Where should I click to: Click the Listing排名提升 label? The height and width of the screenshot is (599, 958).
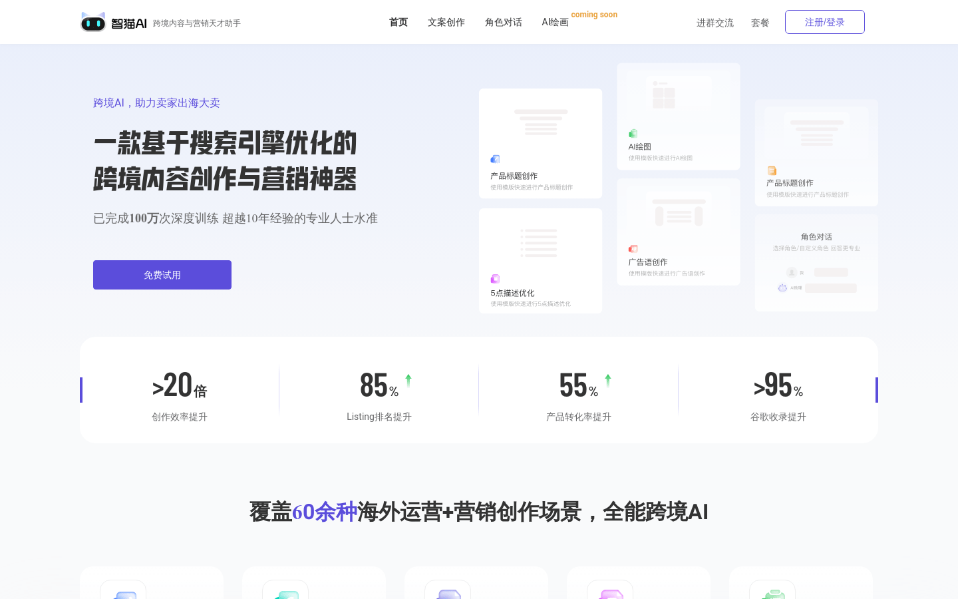(x=379, y=417)
